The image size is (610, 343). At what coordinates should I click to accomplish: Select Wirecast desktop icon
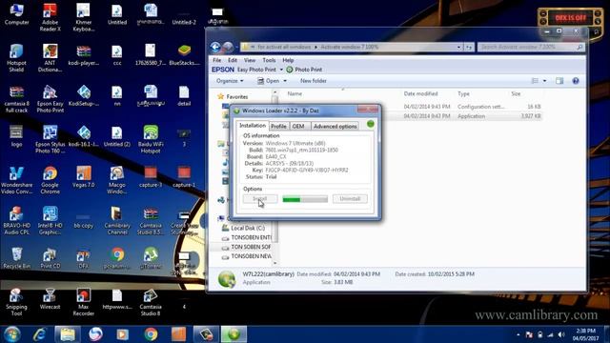click(x=50, y=299)
